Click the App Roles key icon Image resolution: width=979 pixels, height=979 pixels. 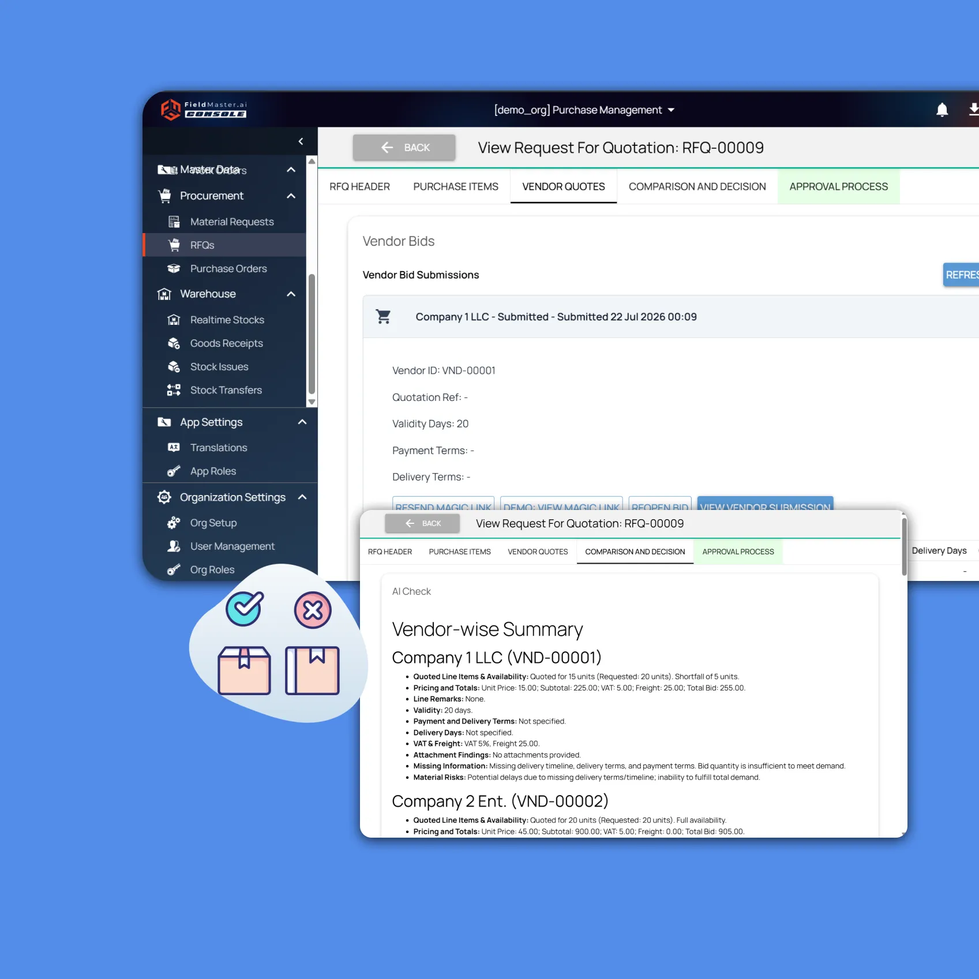[174, 471]
